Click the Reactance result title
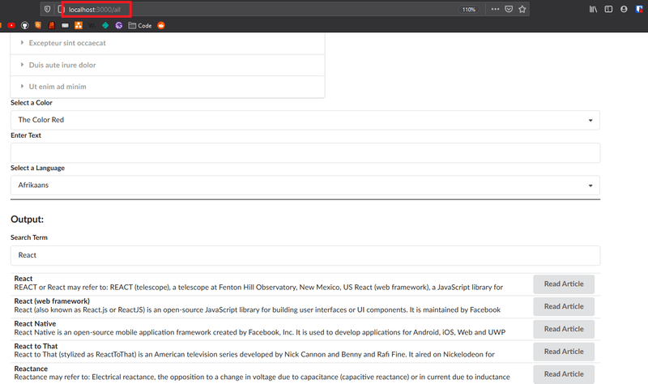Viewport: 648px width, 384px height. 31,369
